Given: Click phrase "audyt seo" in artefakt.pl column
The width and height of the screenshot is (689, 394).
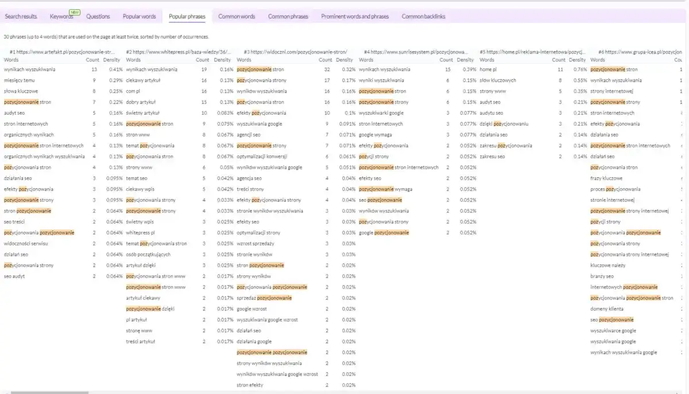Looking at the screenshot, I should (15, 113).
